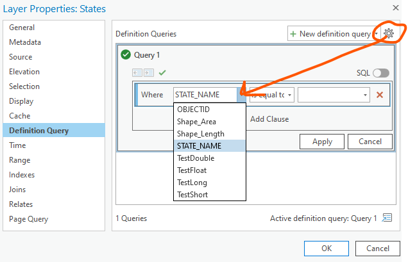Expand the New definition query dropdown arrow
The height and width of the screenshot is (262, 408).
(x=375, y=34)
